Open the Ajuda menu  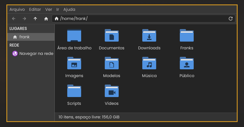[69, 9]
